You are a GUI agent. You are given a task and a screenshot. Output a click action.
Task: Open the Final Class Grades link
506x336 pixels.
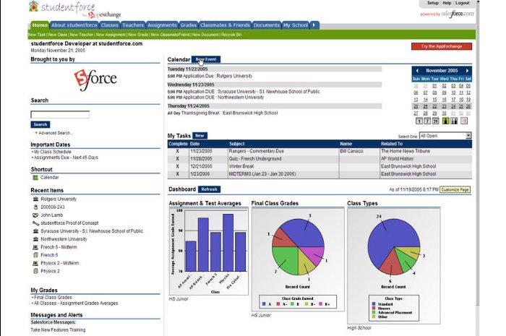pos(53,298)
